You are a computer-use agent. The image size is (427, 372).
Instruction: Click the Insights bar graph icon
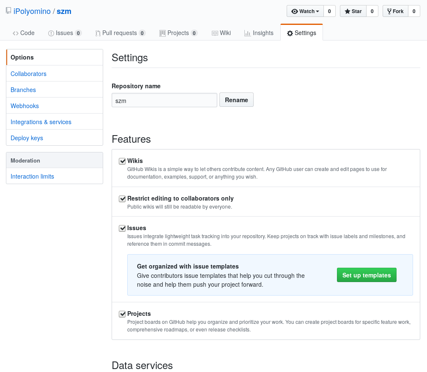247,33
